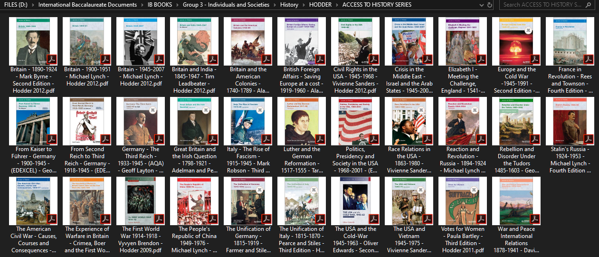Select From Kaiser to Führer PDF icon
Screen dimensions: 599x257
pyautogui.click(x=33, y=121)
